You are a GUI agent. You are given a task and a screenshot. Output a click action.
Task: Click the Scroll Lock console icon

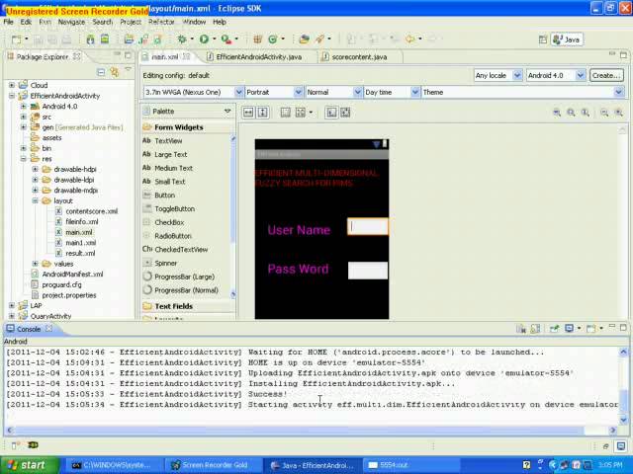535,329
